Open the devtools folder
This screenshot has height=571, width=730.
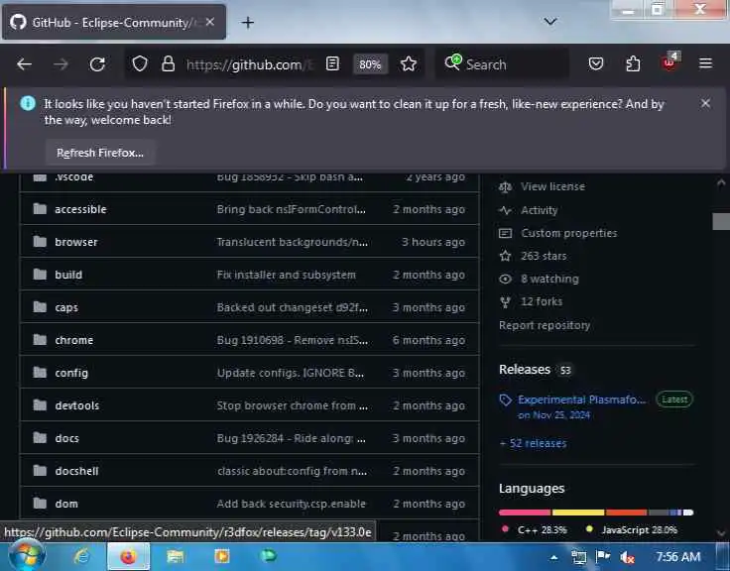pyautogui.click(x=76, y=405)
